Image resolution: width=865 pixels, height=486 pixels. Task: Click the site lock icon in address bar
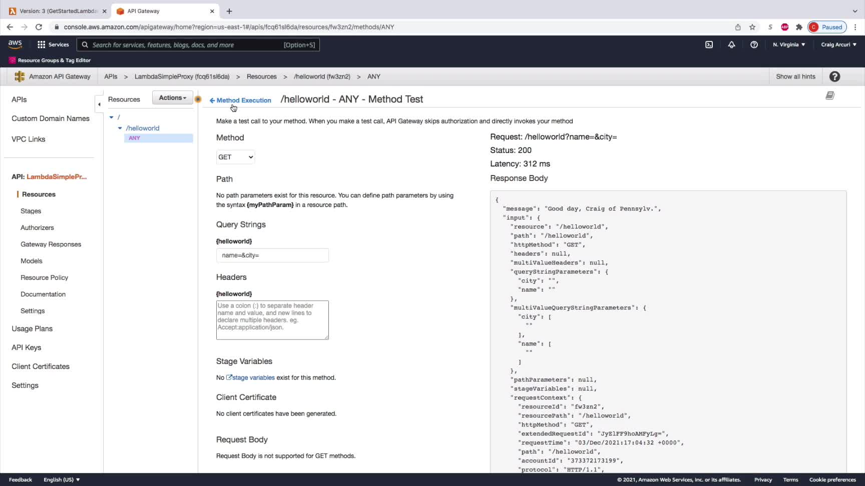click(x=57, y=27)
